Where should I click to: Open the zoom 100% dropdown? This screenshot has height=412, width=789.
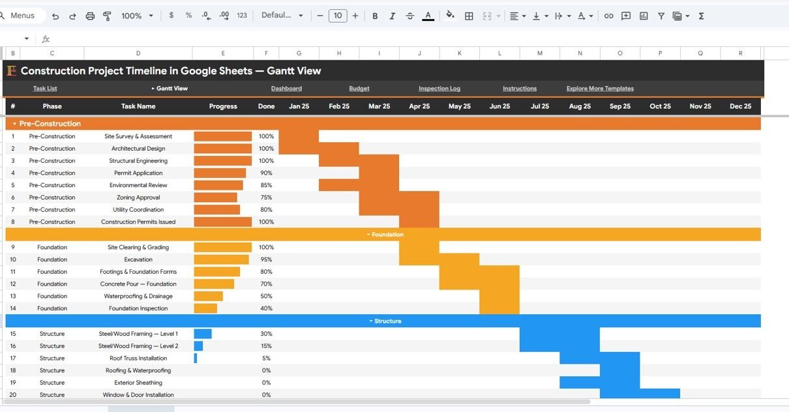point(138,16)
